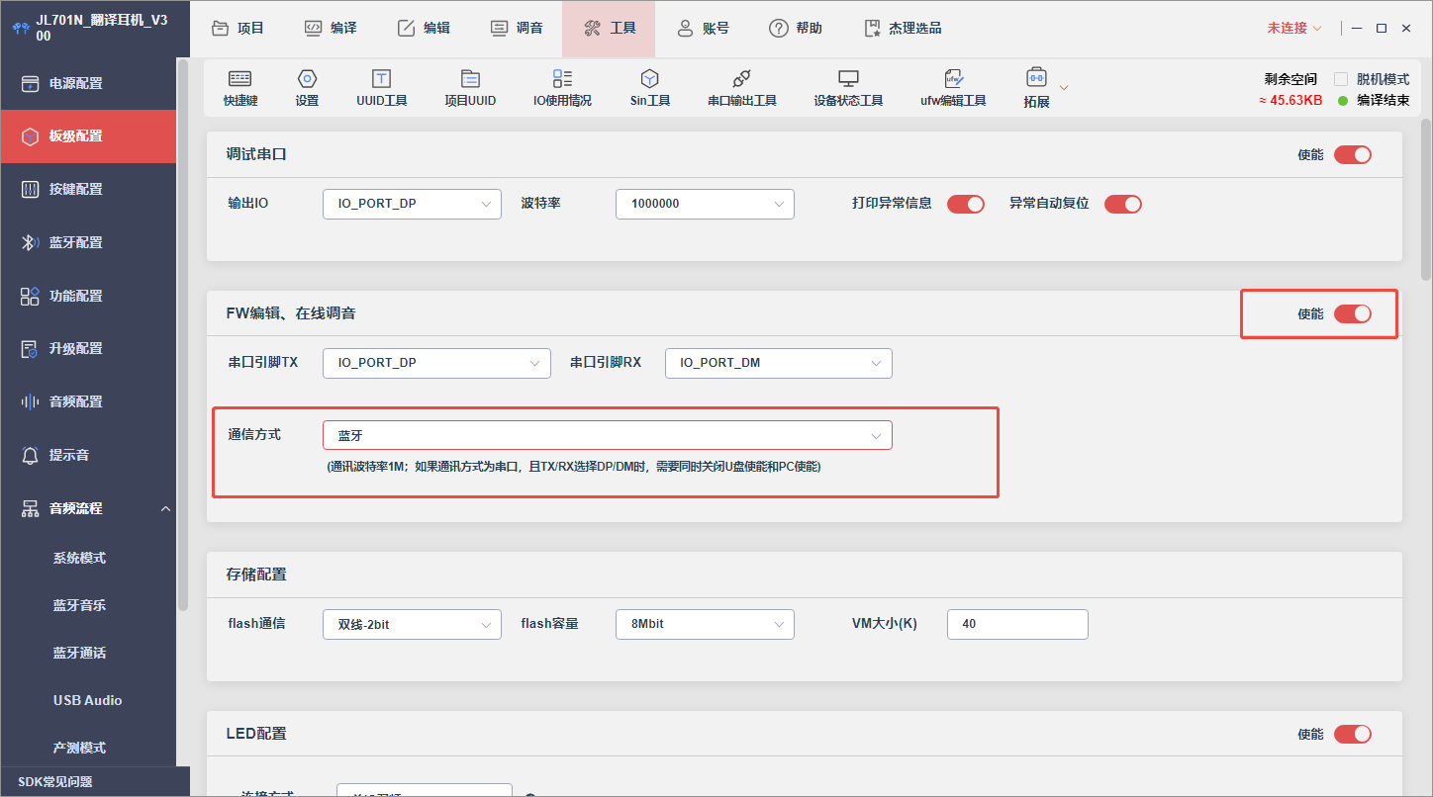Toggle the 打印异常信息 switch
Image resolution: width=1433 pixels, height=797 pixels.
[966, 204]
